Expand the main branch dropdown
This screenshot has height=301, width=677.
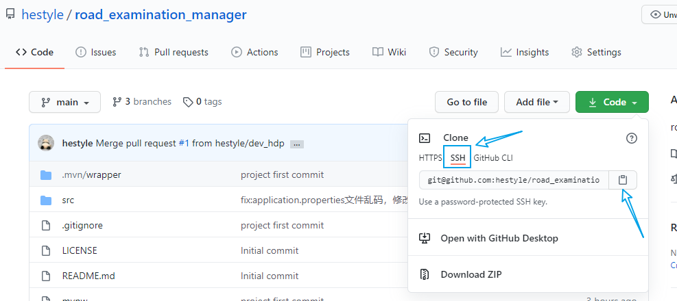click(64, 102)
